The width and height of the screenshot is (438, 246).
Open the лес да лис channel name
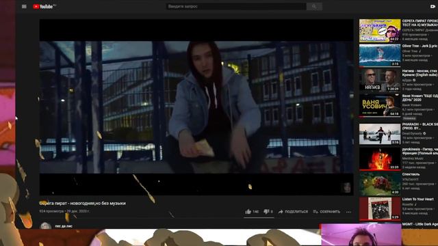(x=64, y=226)
